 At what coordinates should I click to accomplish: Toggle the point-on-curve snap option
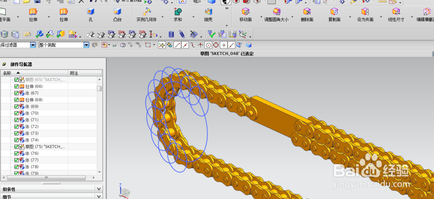tap(232, 45)
